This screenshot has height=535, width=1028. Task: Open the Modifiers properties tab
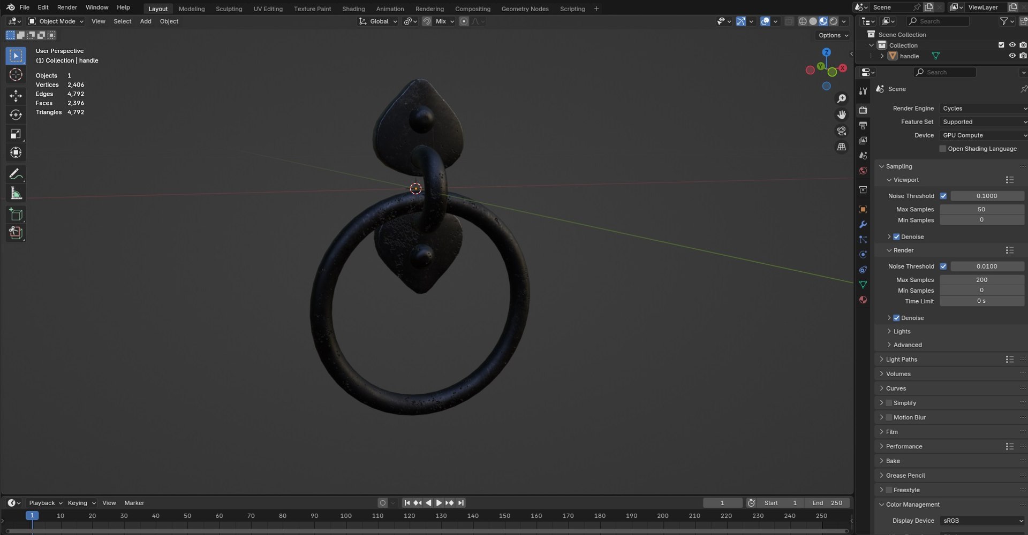click(x=863, y=225)
